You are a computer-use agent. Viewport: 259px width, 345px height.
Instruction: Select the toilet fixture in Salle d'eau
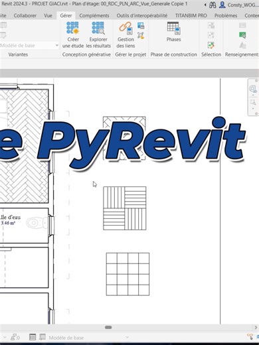[x=37, y=222]
